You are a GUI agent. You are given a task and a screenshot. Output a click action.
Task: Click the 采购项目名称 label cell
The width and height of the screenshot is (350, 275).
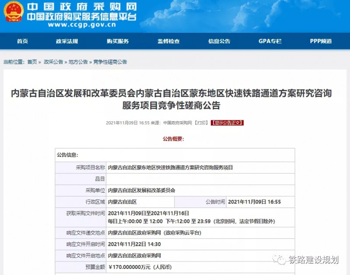pyautogui.click(x=80, y=168)
